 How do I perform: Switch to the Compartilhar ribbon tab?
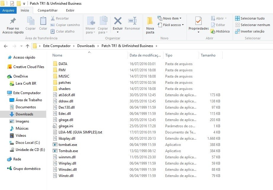pyautogui.click(x=47, y=10)
